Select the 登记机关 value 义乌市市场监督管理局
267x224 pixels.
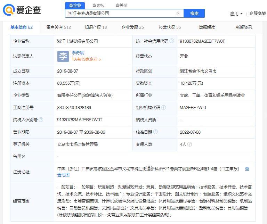coord(78,144)
